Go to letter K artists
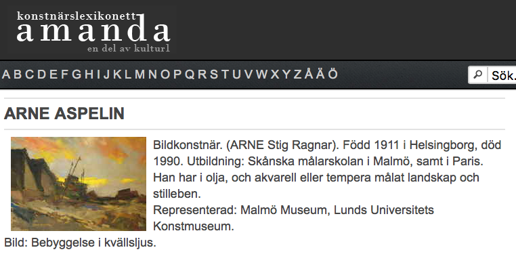The height and width of the screenshot is (271, 516). 117,75
